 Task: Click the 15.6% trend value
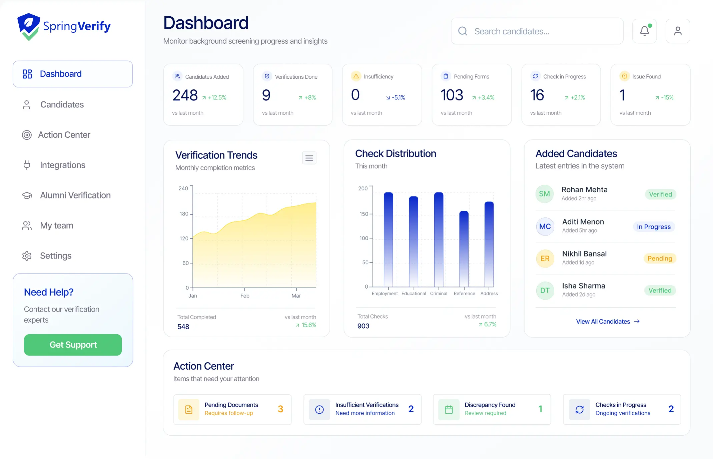309,325
